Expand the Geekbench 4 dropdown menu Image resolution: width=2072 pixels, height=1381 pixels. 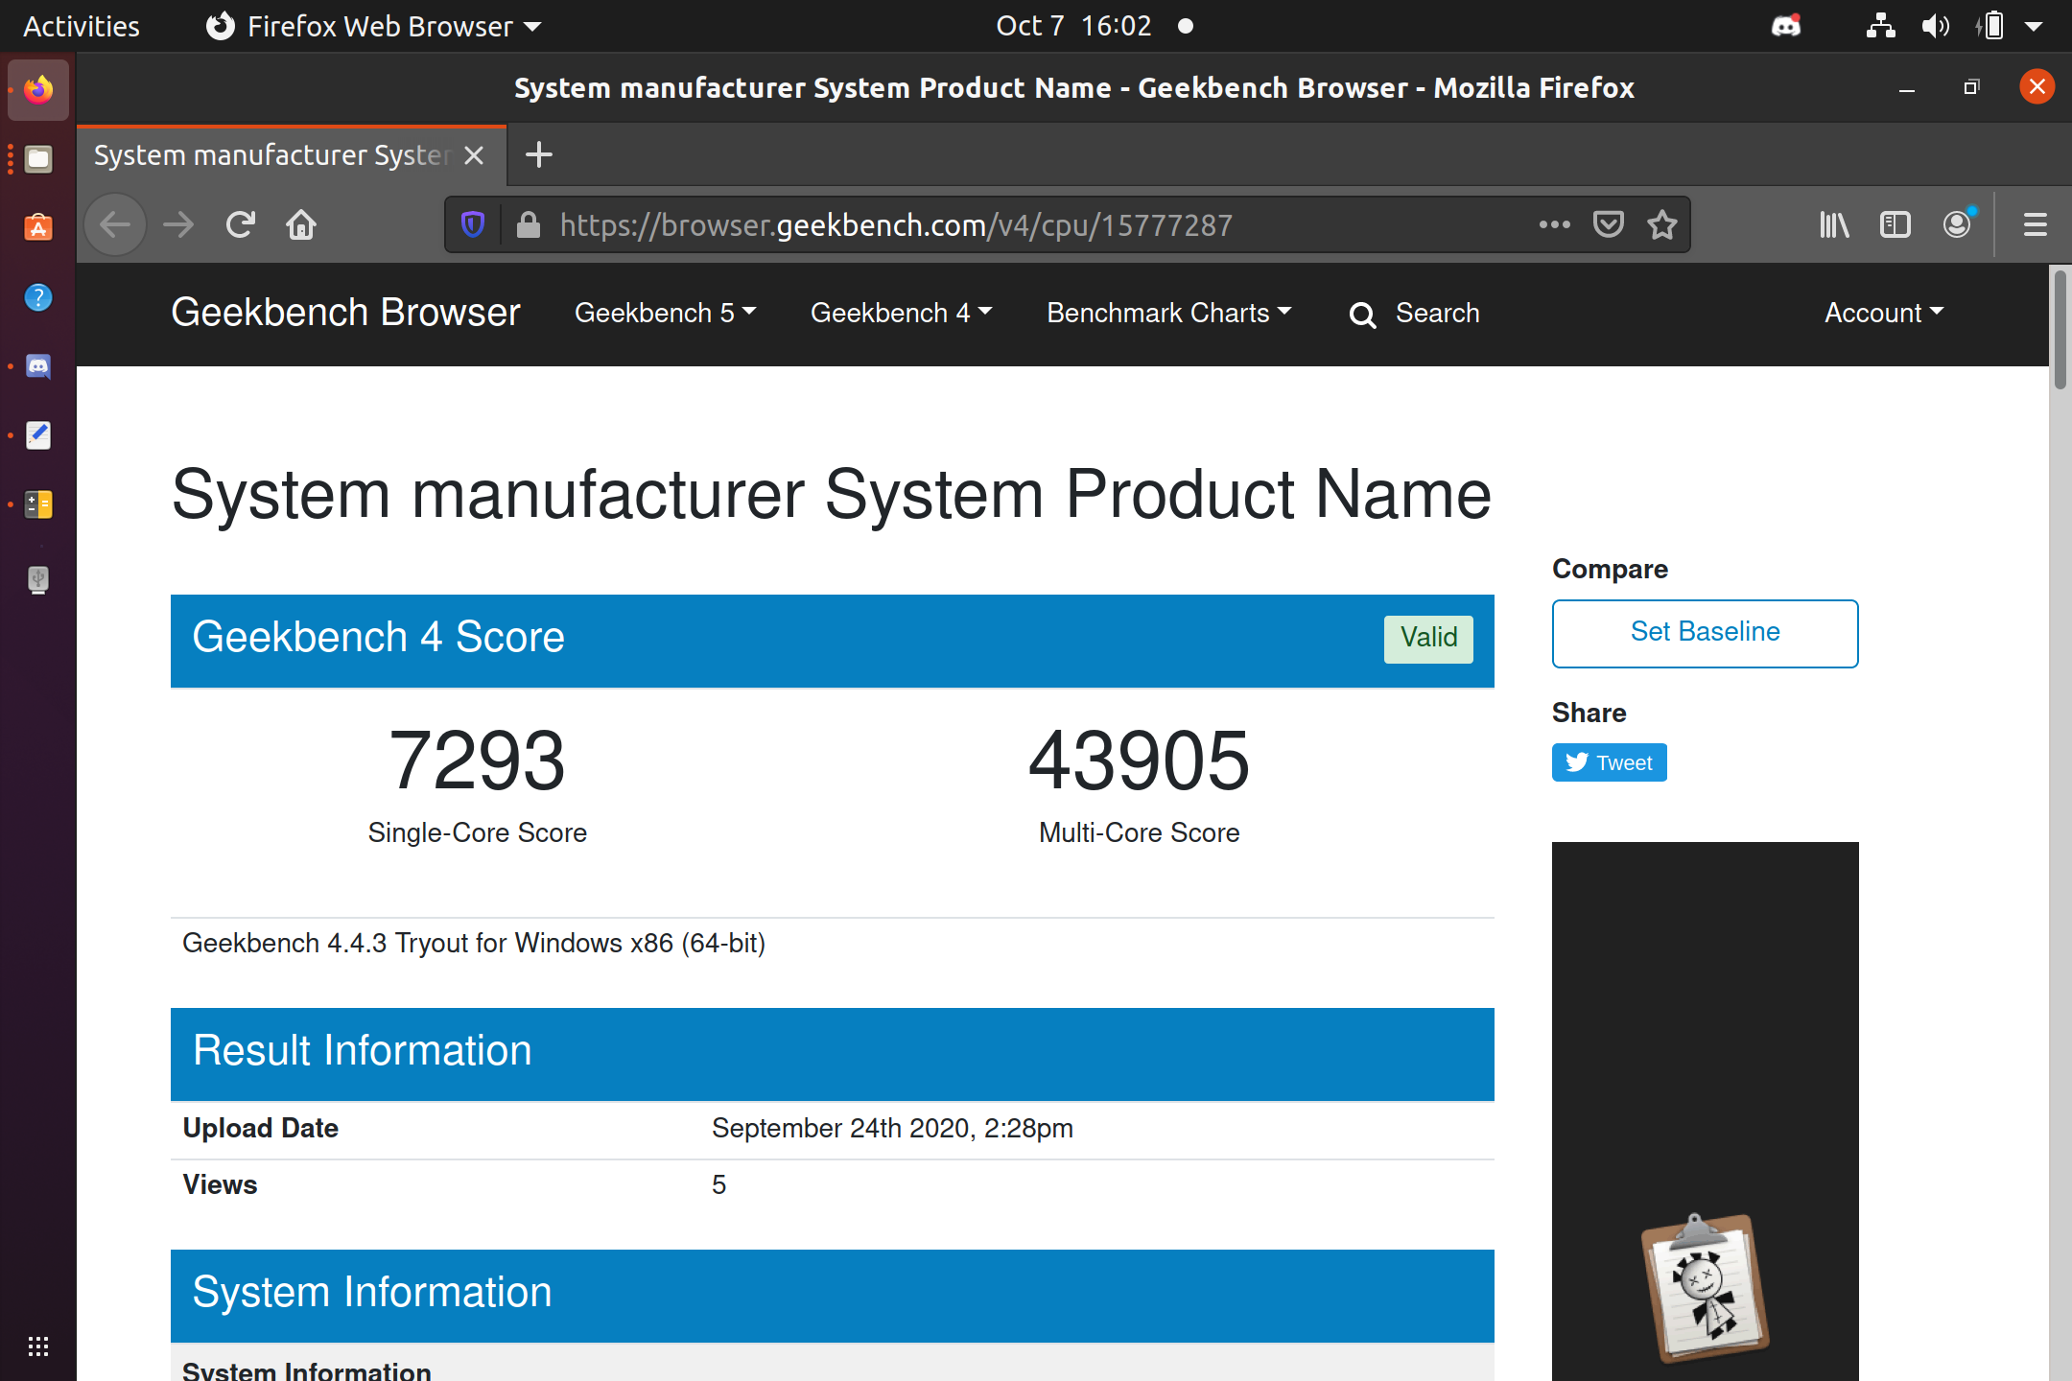click(x=901, y=313)
